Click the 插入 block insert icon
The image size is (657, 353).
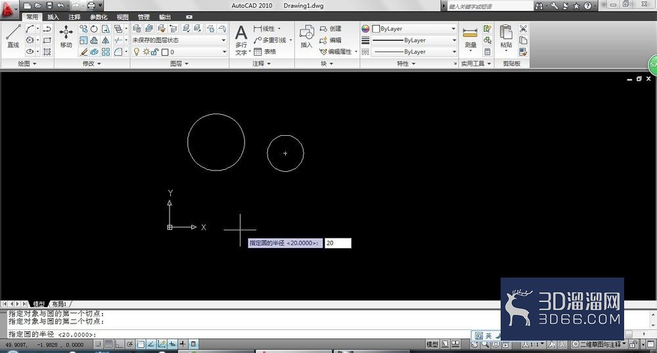pos(306,36)
